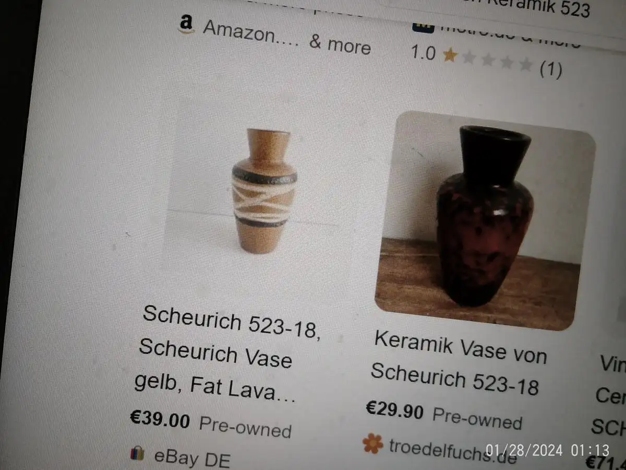Click the €39.00 price
Screen dimensions: 626x470
pyautogui.click(x=160, y=418)
